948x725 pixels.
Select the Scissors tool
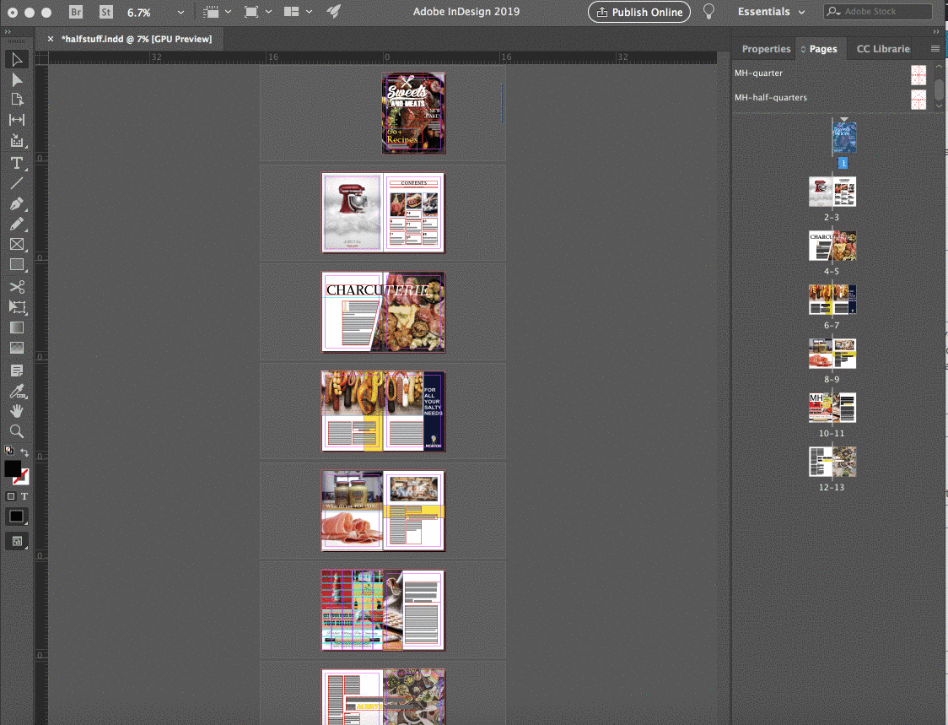[17, 286]
